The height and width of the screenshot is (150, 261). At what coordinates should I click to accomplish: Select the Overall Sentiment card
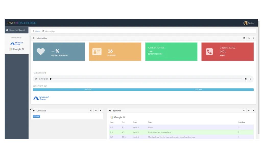(59, 52)
